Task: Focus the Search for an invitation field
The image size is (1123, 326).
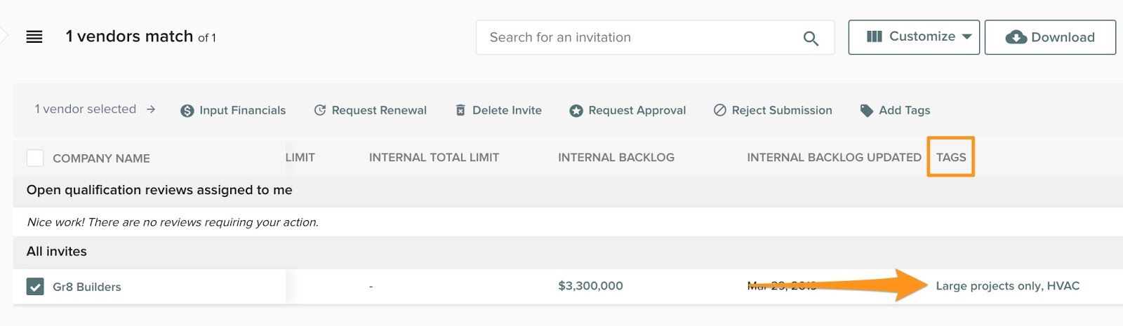Action: 639,38
